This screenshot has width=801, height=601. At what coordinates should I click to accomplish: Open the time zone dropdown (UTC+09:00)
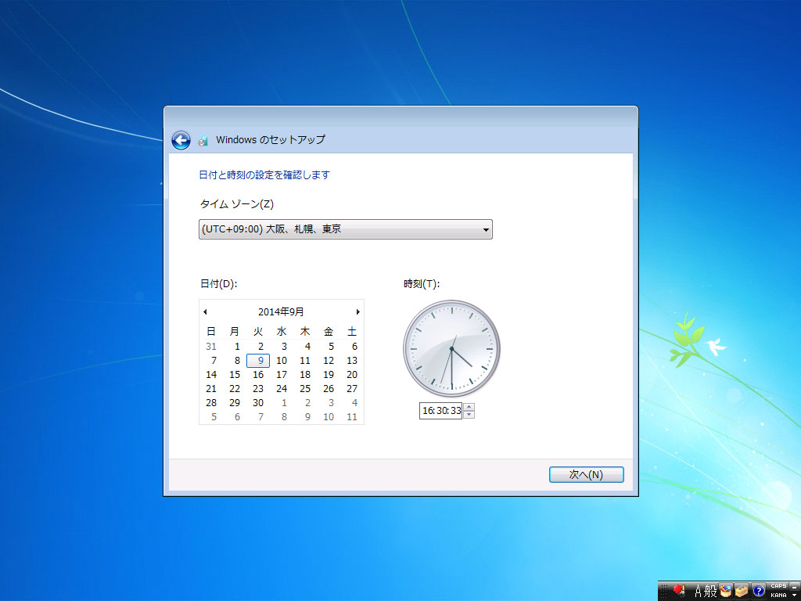(x=345, y=229)
